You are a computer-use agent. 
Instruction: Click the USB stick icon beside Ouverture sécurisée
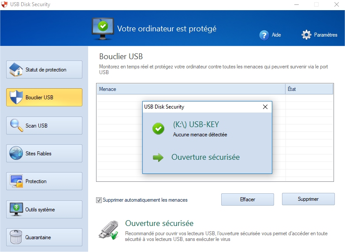point(108,230)
